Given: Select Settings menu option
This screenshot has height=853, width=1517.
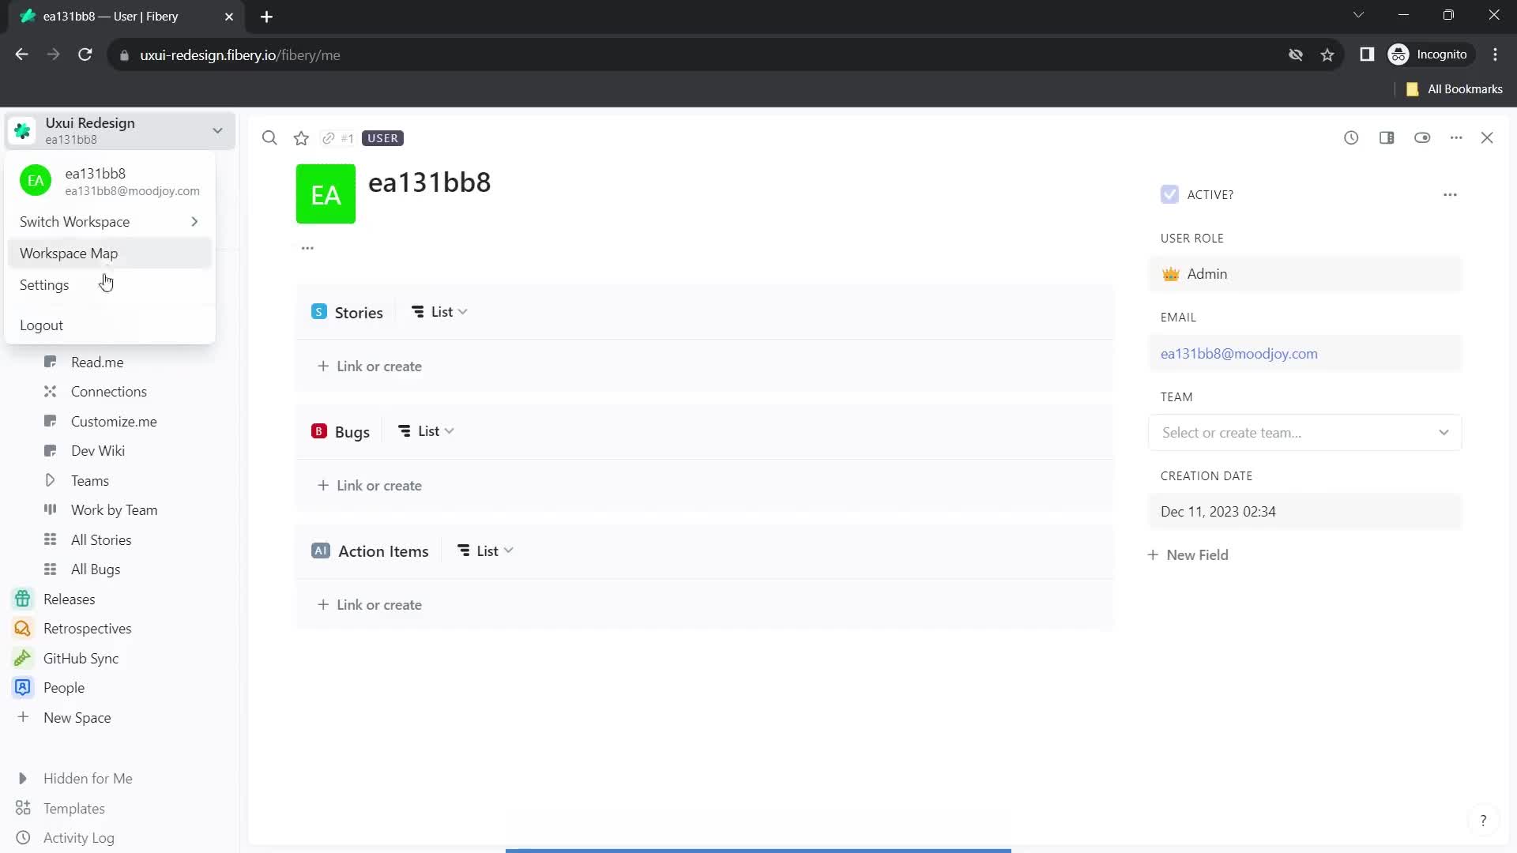Looking at the screenshot, I should coord(43,284).
